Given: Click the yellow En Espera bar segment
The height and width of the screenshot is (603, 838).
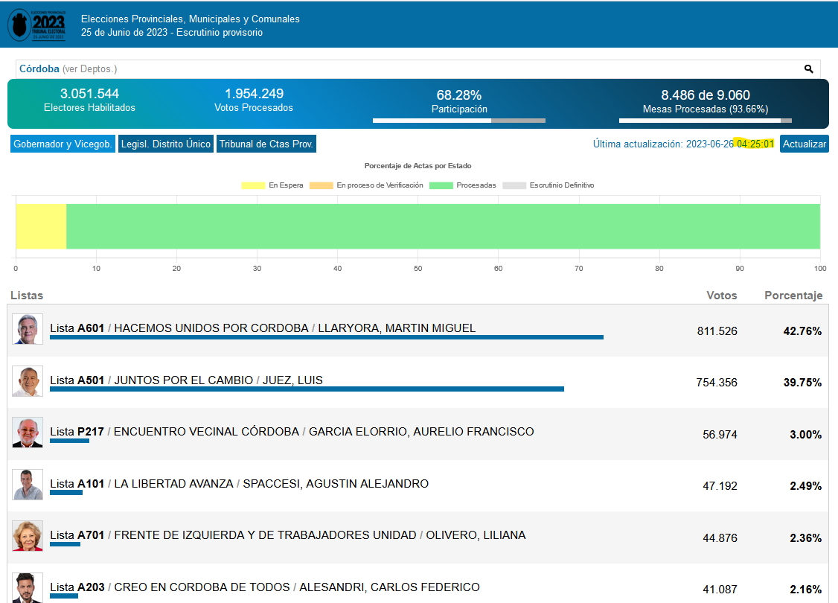Looking at the screenshot, I should click(41, 226).
